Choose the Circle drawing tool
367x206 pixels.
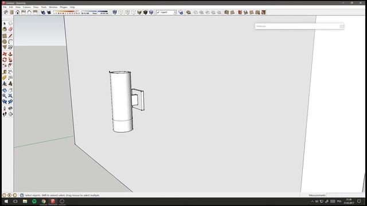coord(5,42)
